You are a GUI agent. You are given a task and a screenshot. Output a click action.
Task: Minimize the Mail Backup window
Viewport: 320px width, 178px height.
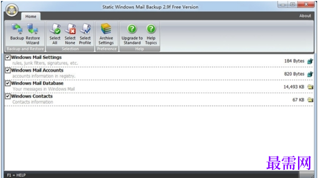[283, 4]
